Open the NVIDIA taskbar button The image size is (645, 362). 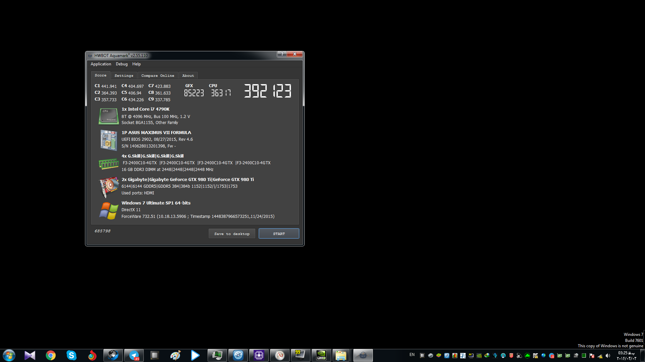(321, 355)
